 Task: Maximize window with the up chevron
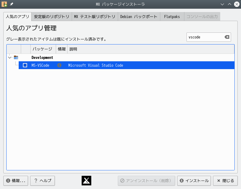[x=230, y=4]
